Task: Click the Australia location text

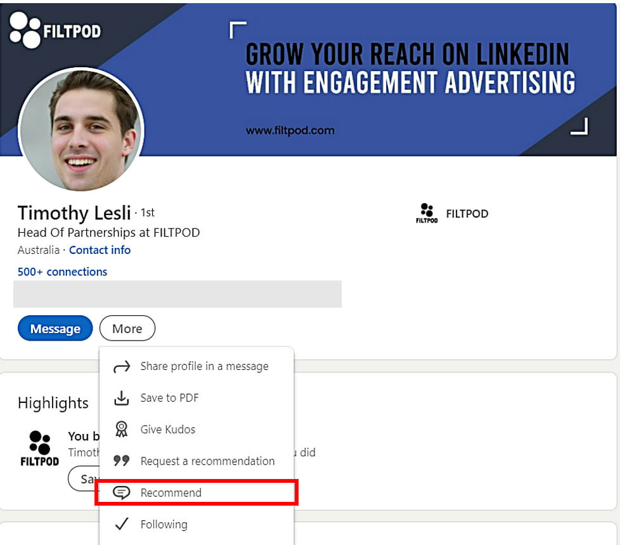Action: (x=39, y=250)
